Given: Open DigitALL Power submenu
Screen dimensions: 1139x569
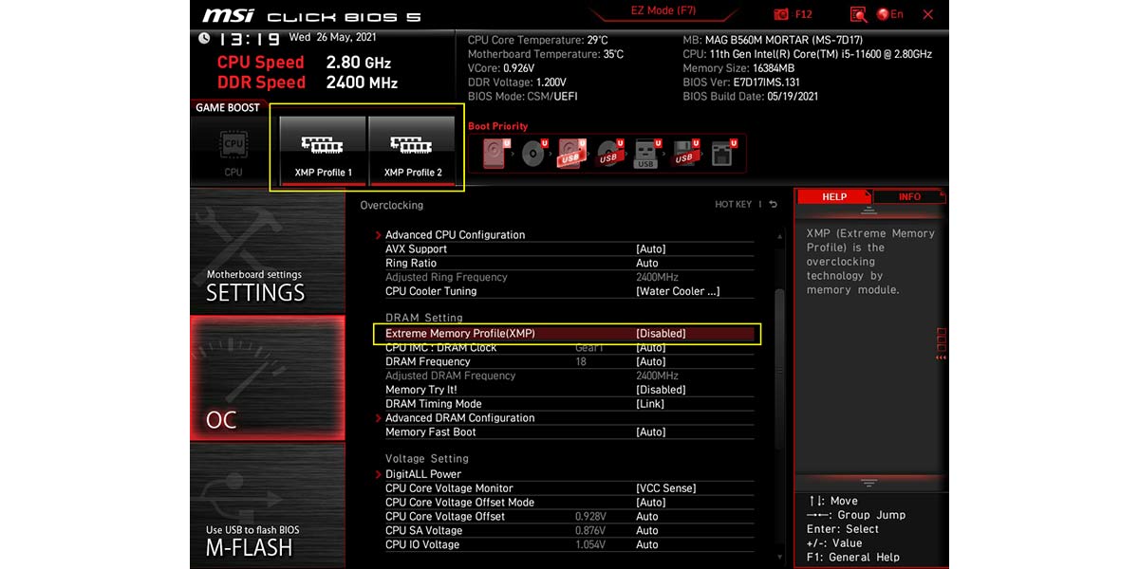Looking at the screenshot, I should pos(422,474).
